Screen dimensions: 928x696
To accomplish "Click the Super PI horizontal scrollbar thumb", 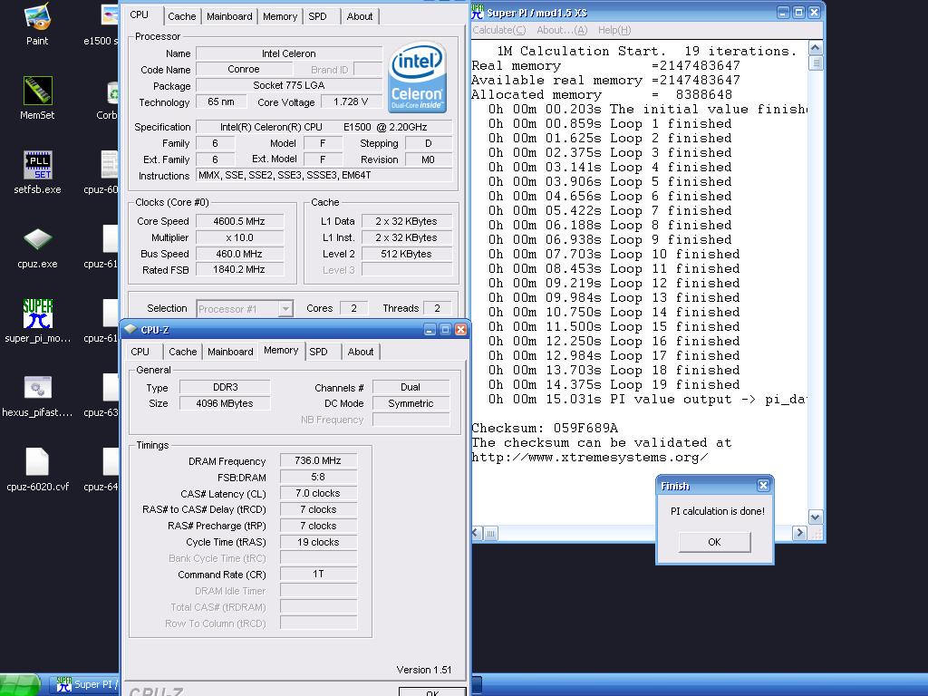I will 491,533.
